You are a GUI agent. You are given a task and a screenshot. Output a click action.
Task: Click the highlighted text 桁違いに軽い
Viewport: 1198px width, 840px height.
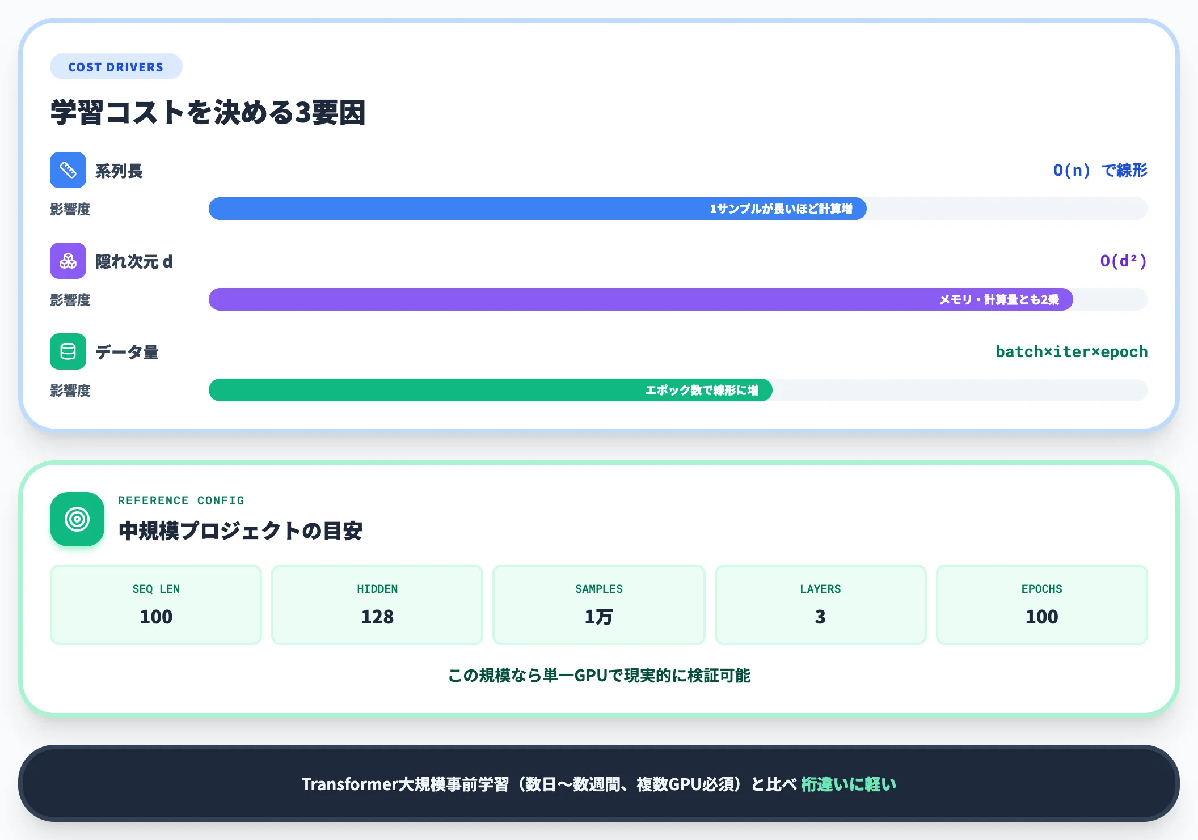click(849, 784)
